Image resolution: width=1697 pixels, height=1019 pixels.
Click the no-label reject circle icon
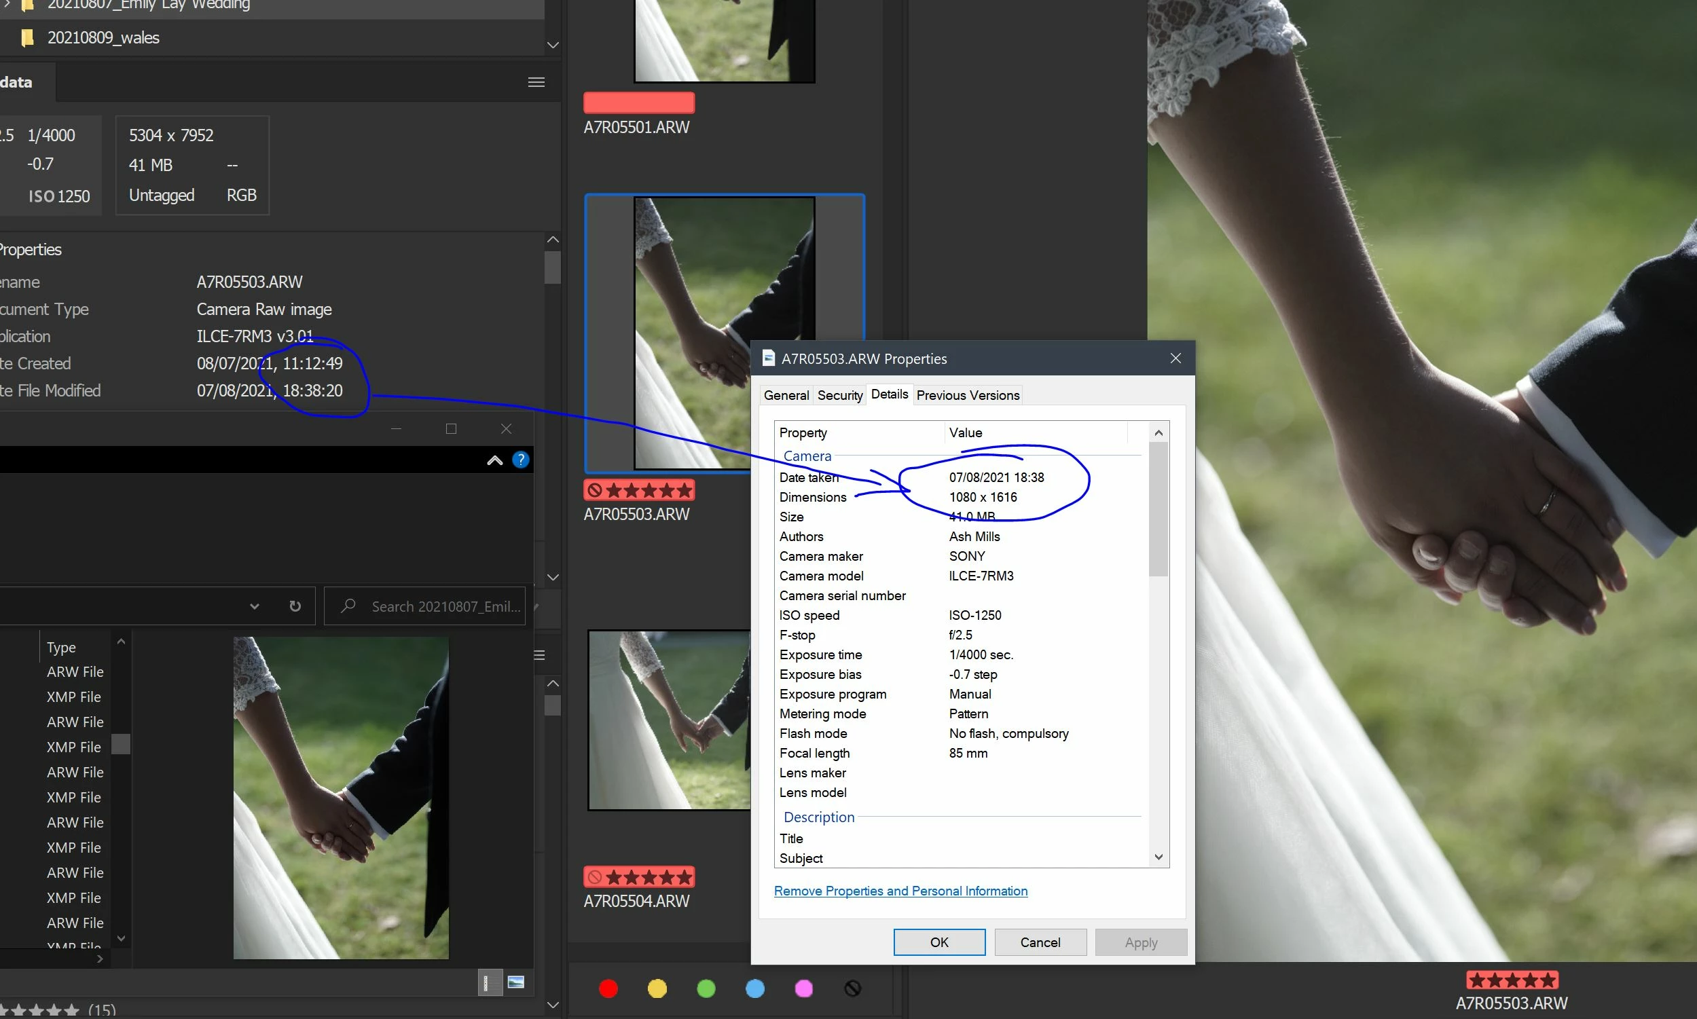pos(852,988)
